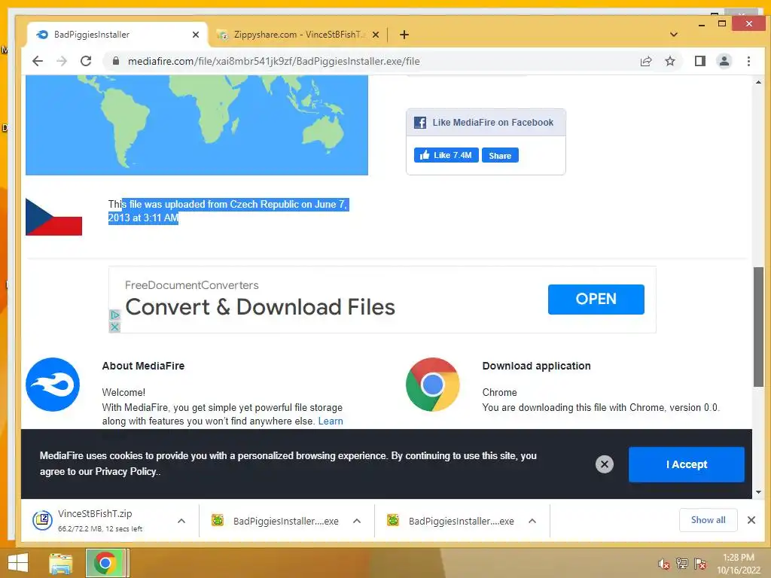
Task: Share this page using the share icon
Action: [645, 61]
